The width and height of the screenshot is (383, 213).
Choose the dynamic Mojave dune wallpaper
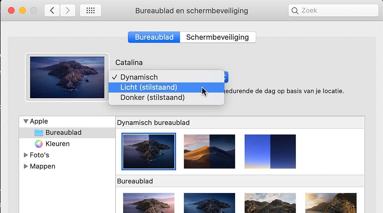pyautogui.click(x=209, y=151)
